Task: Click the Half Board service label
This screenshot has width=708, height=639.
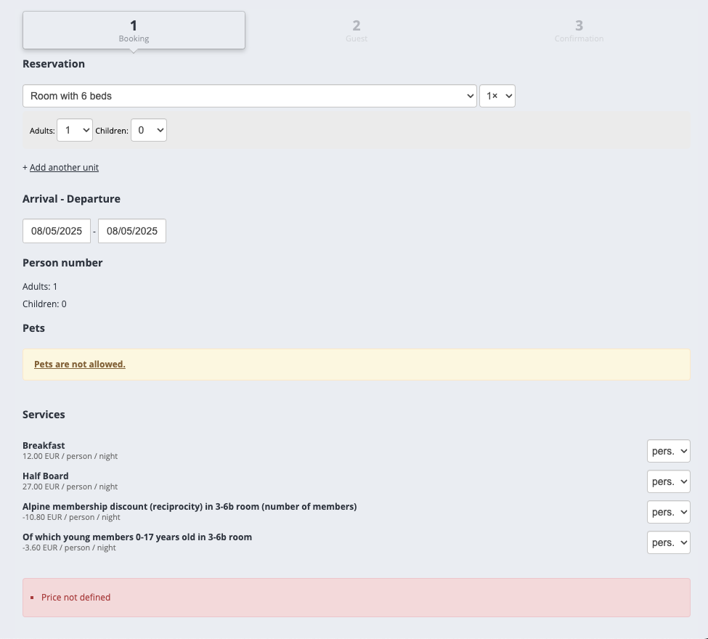Action: coord(46,476)
